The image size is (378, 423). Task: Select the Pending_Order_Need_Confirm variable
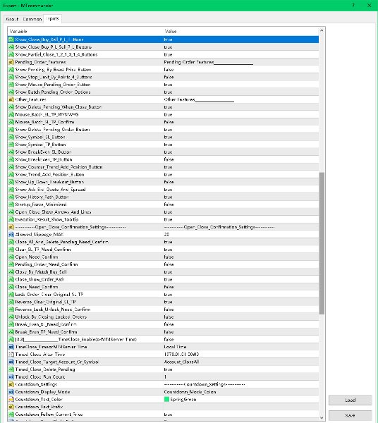(47, 264)
